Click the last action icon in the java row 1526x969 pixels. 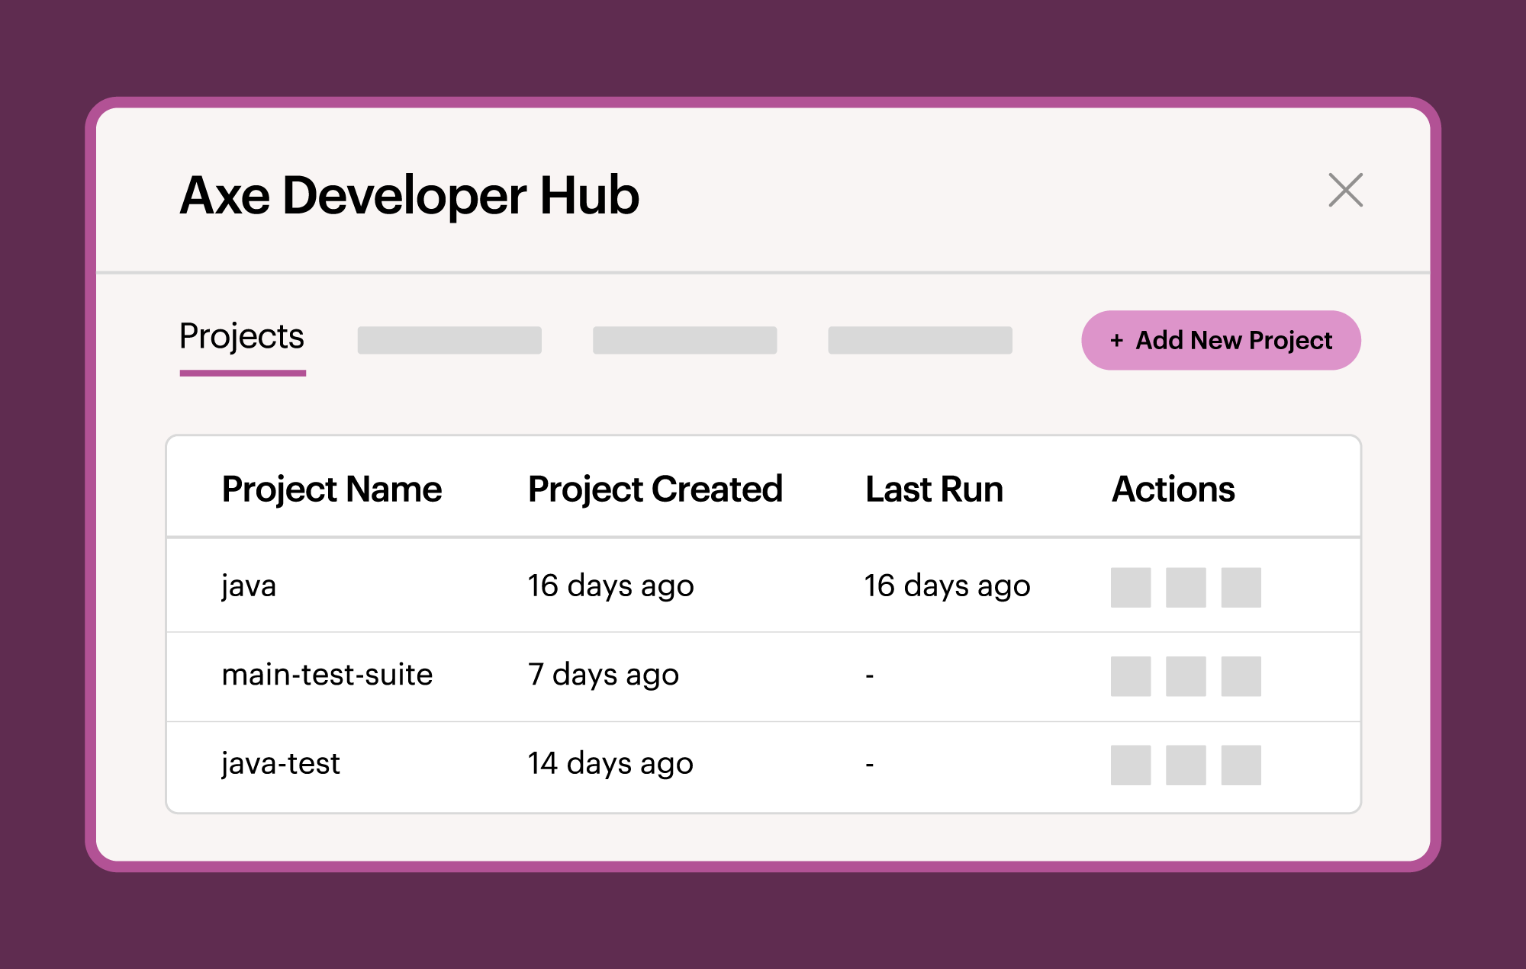pyautogui.click(x=1241, y=586)
